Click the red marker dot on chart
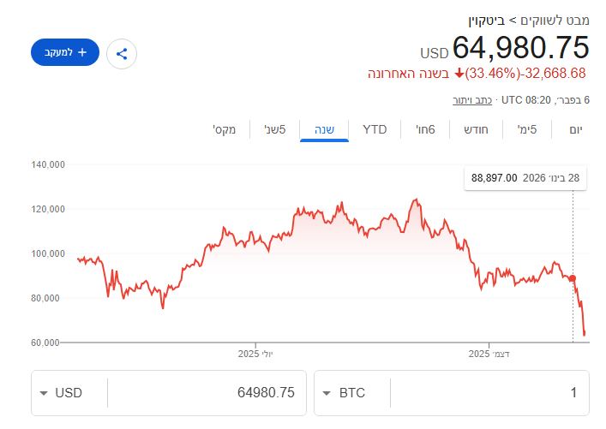The image size is (606, 429). coord(573,278)
